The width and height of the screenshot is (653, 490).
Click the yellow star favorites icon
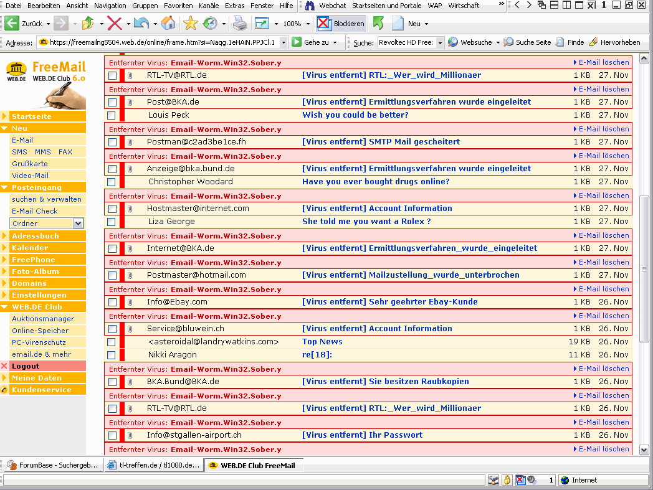point(190,23)
